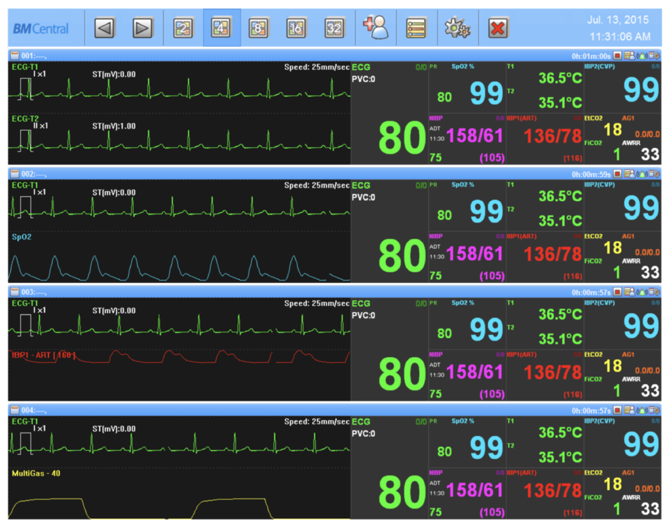Click the SpO2 99 value in bed 002
This screenshot has height=532, width=671.
pyautogui.click(x=486, y=212)
